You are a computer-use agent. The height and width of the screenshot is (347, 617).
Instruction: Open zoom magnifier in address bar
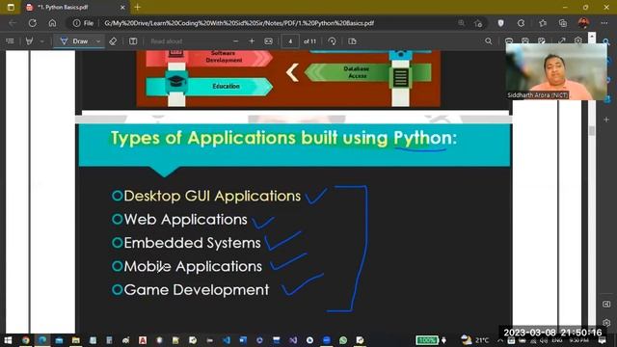tap(461, 23)
